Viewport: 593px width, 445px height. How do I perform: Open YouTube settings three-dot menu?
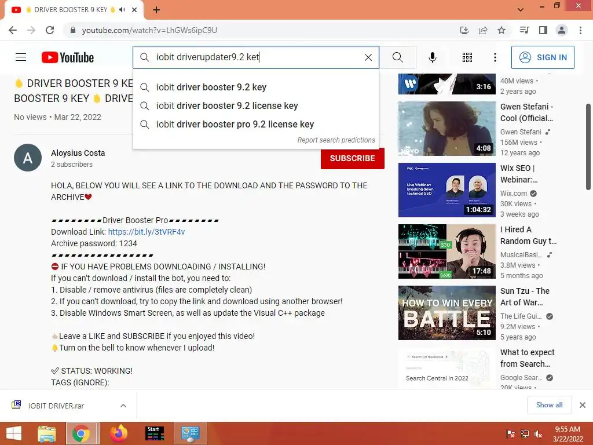click(495, 57)
